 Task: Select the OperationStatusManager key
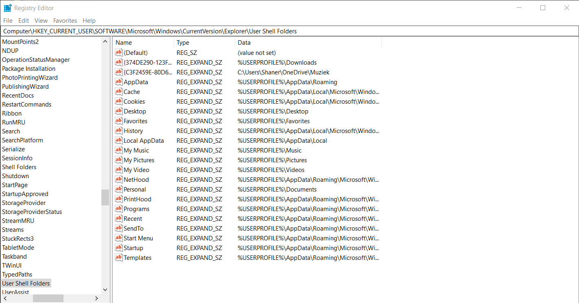pos(36,59)
